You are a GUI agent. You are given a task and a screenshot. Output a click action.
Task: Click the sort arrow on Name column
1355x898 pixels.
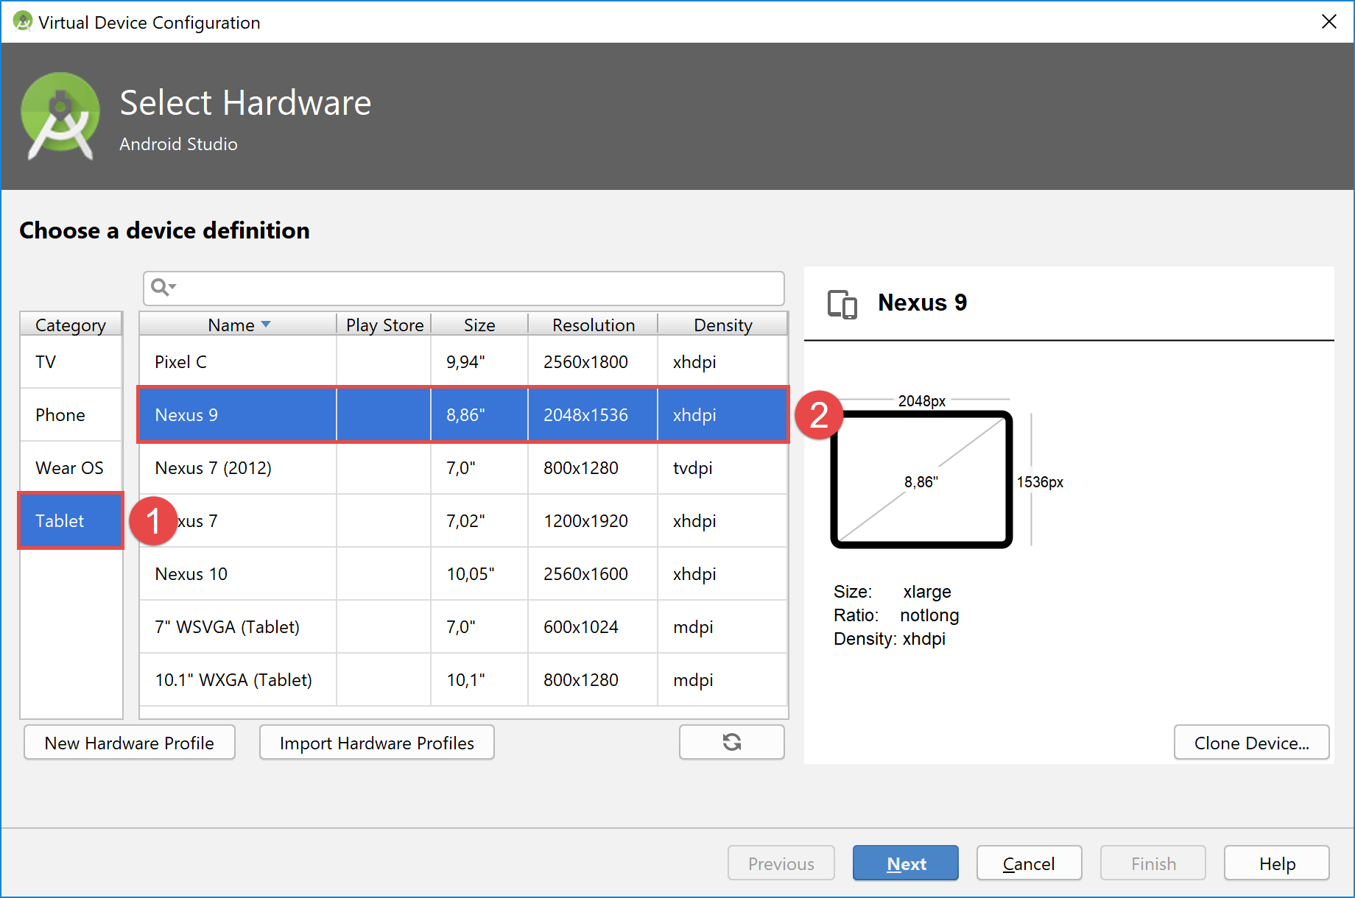tap(266, 325)
